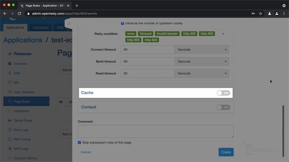
Task: Expand the Retry condition dropdown arrow
Action: [223, 34]
